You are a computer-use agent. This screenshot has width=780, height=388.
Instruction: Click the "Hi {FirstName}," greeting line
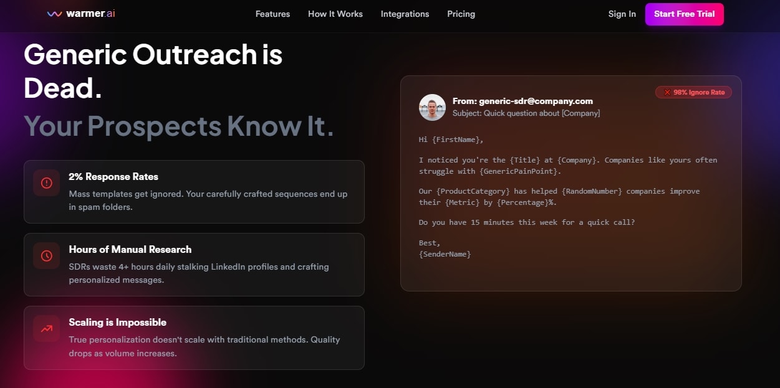tap(451, 140)
